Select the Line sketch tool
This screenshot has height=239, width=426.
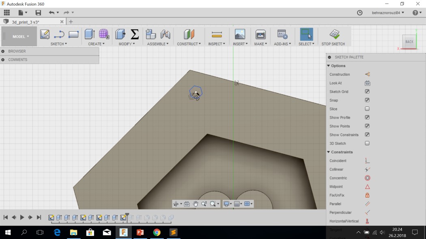tap(59, 34)
